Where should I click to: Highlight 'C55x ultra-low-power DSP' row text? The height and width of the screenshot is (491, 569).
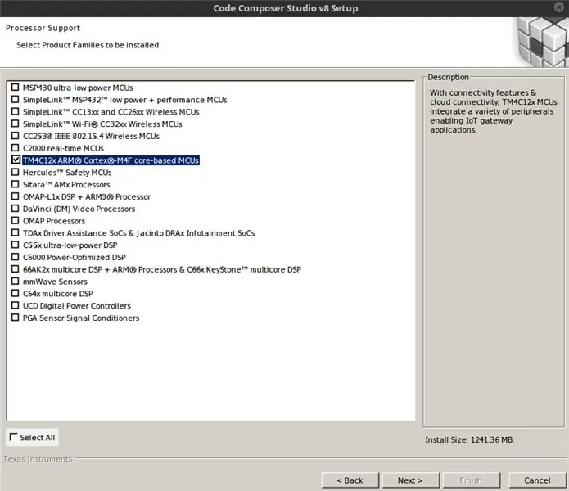coord(70,245)
